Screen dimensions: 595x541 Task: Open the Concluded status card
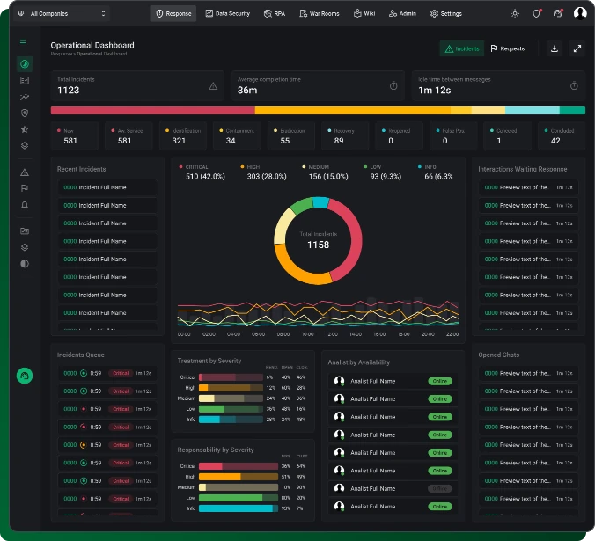coord(562,136)
